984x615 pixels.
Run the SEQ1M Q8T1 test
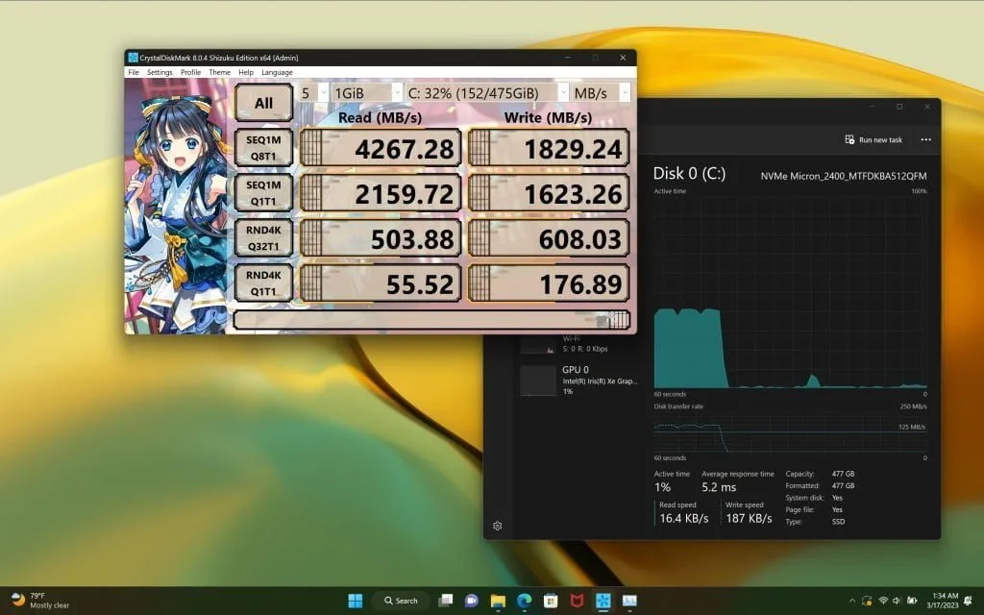(x=263, y=148)
